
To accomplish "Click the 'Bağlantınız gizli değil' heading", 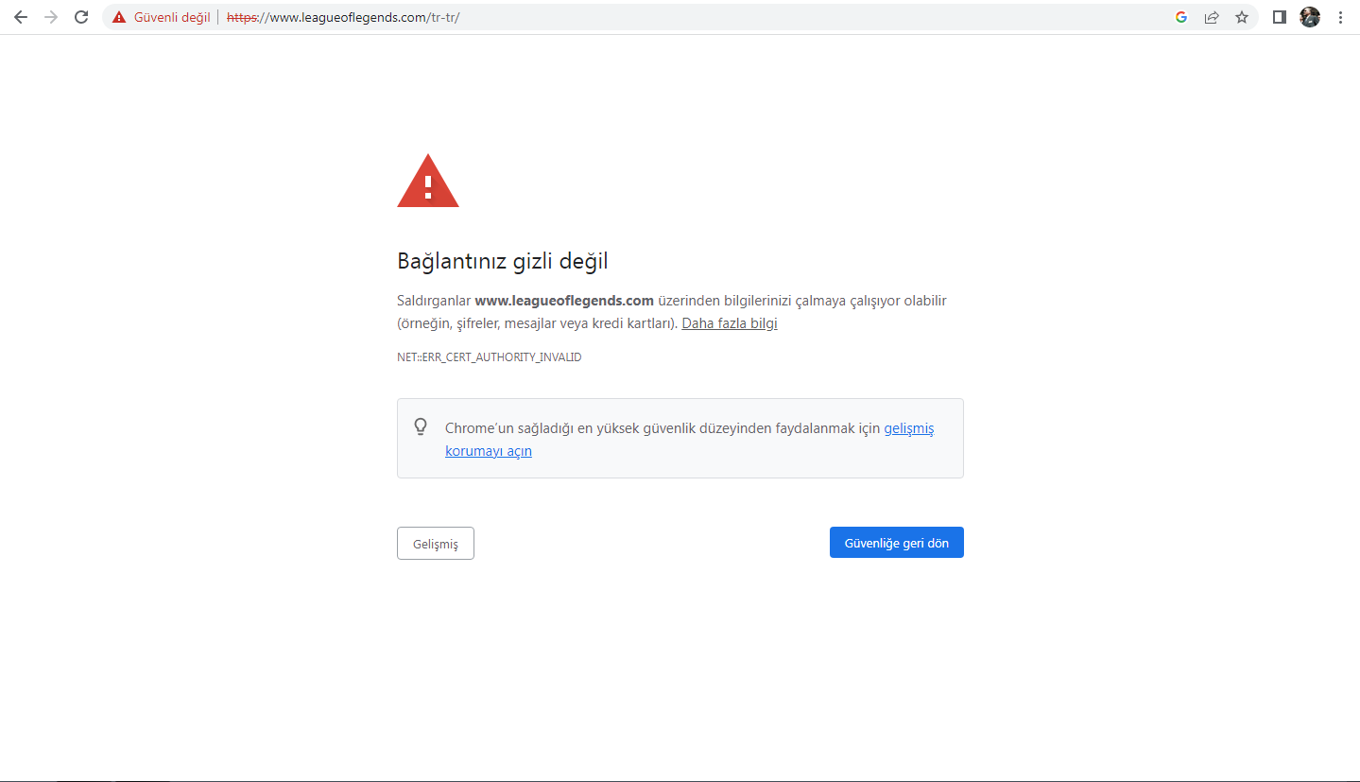I will [502, 261].
